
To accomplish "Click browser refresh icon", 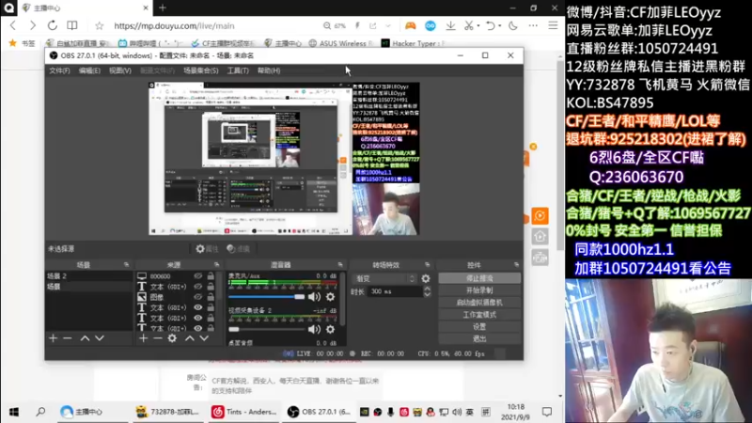I will [x=53, y=25].
